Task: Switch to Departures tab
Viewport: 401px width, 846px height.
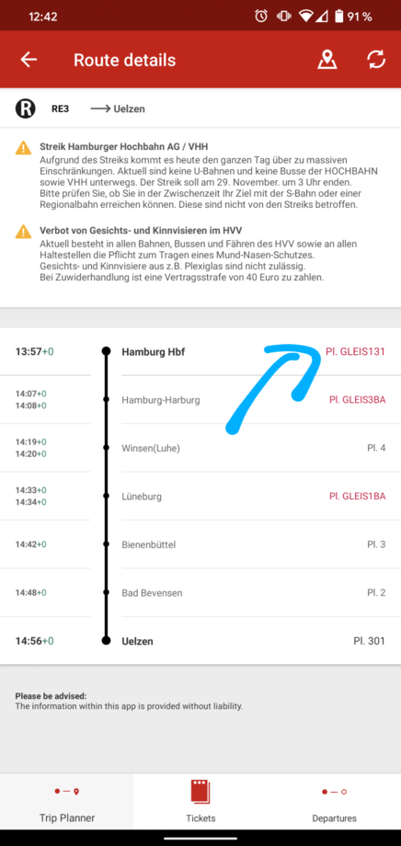Action: coord(334,801)
